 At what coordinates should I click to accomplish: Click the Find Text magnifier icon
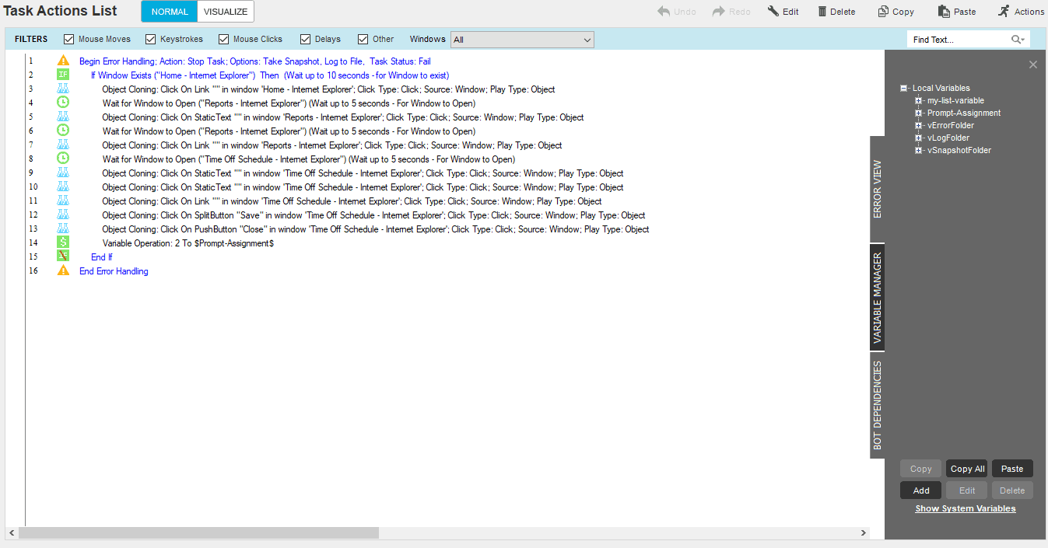[x=1018, y=40]
